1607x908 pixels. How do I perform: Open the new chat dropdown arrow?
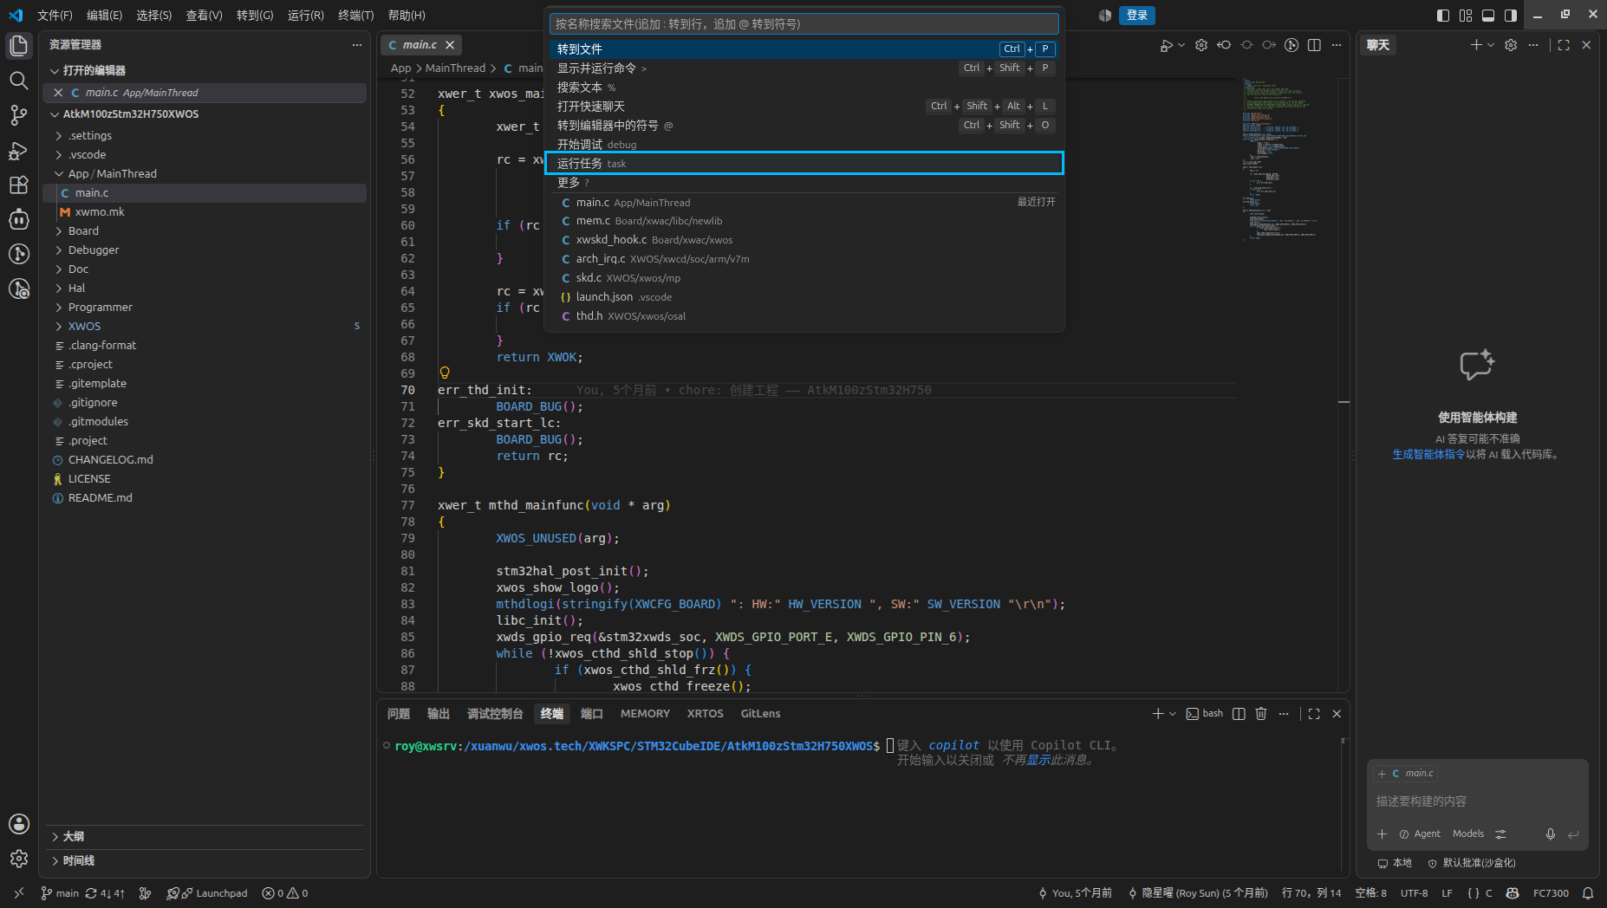[x=1491, y=45]
